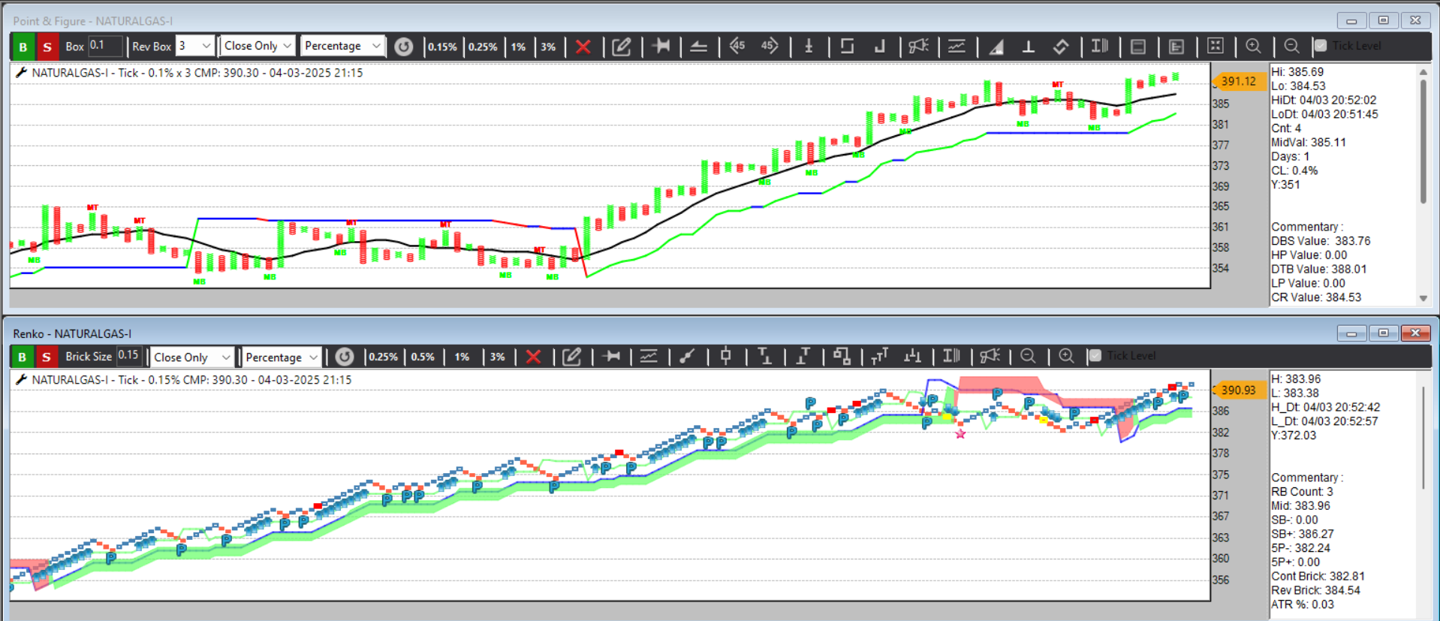
Task: Click the corner bracket icon in Point & Figure
Action: coord(880,47)
